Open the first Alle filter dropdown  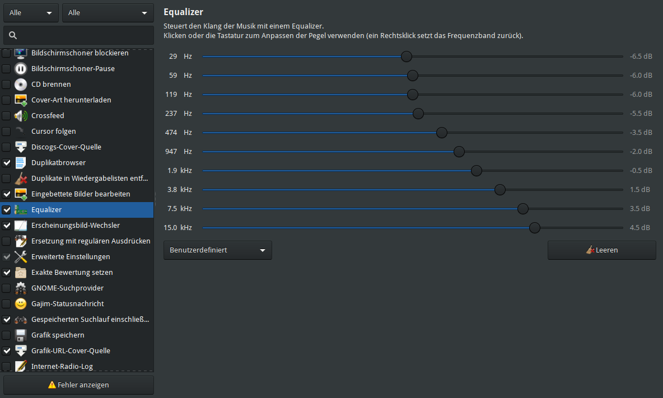[x=31, y=13]
